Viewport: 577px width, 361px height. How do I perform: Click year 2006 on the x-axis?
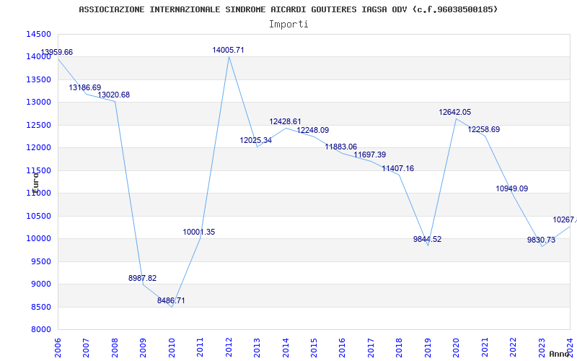58,346
